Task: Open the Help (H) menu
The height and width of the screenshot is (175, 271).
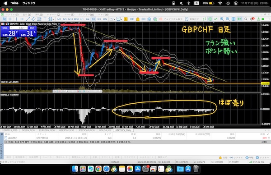Action: (103, 15)
